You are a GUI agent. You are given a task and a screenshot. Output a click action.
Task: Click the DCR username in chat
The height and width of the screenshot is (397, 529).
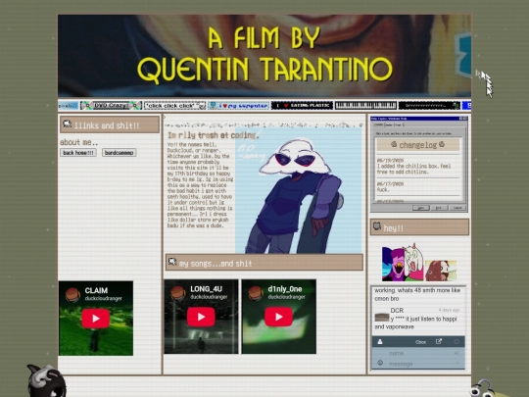point(397,310)
